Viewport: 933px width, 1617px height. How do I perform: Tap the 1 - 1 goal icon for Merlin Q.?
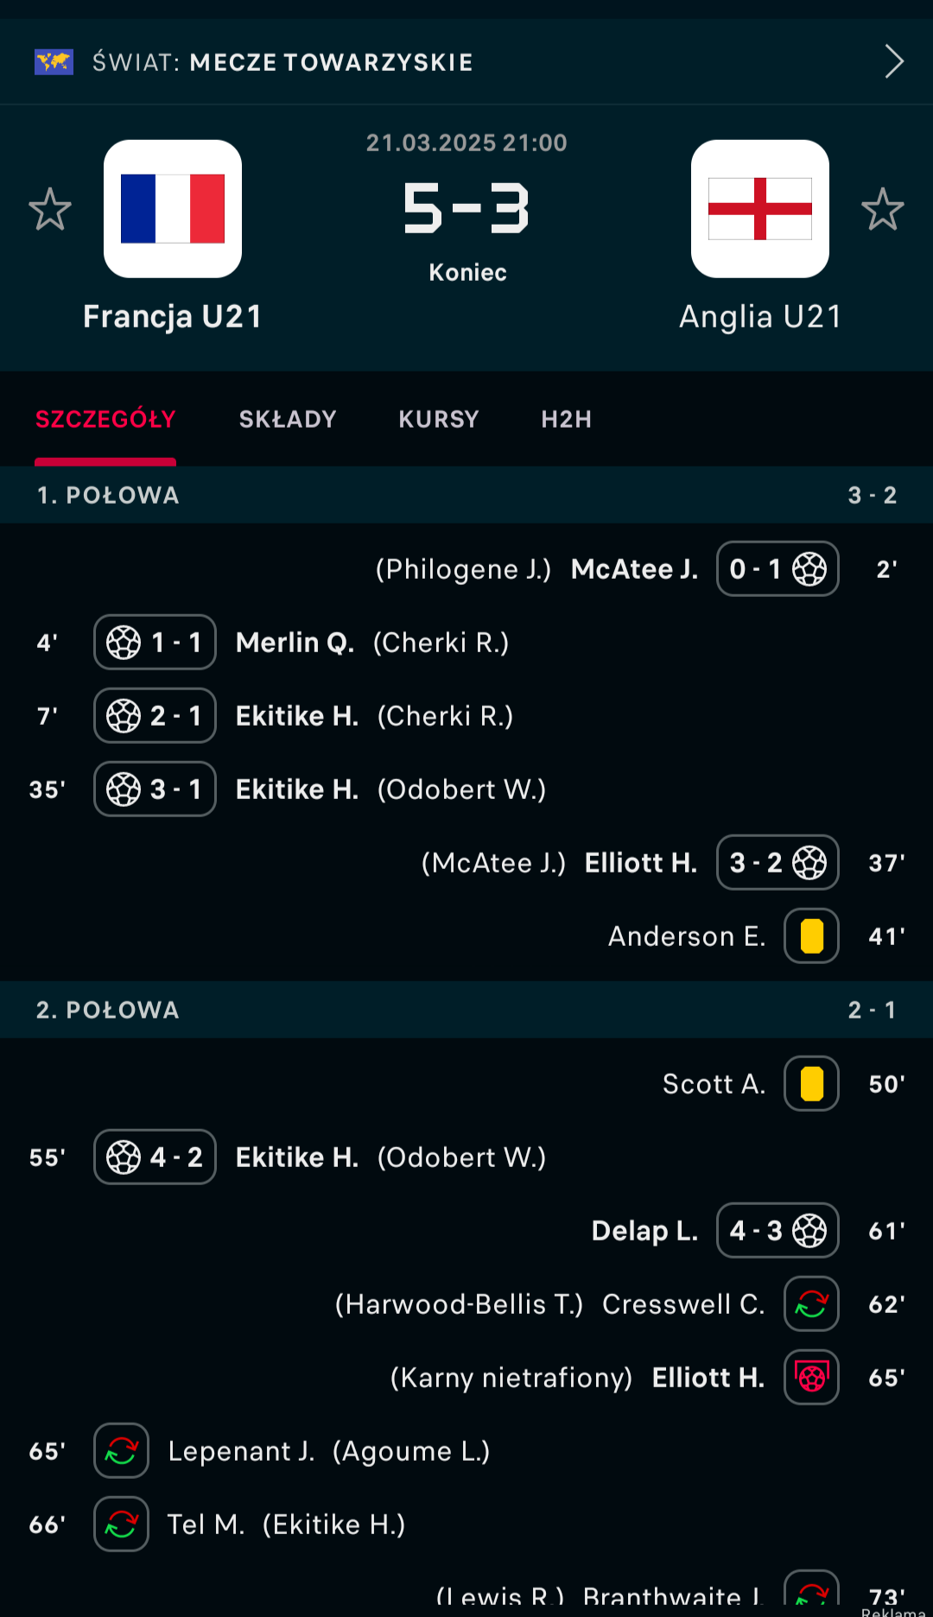click(155, 642)
